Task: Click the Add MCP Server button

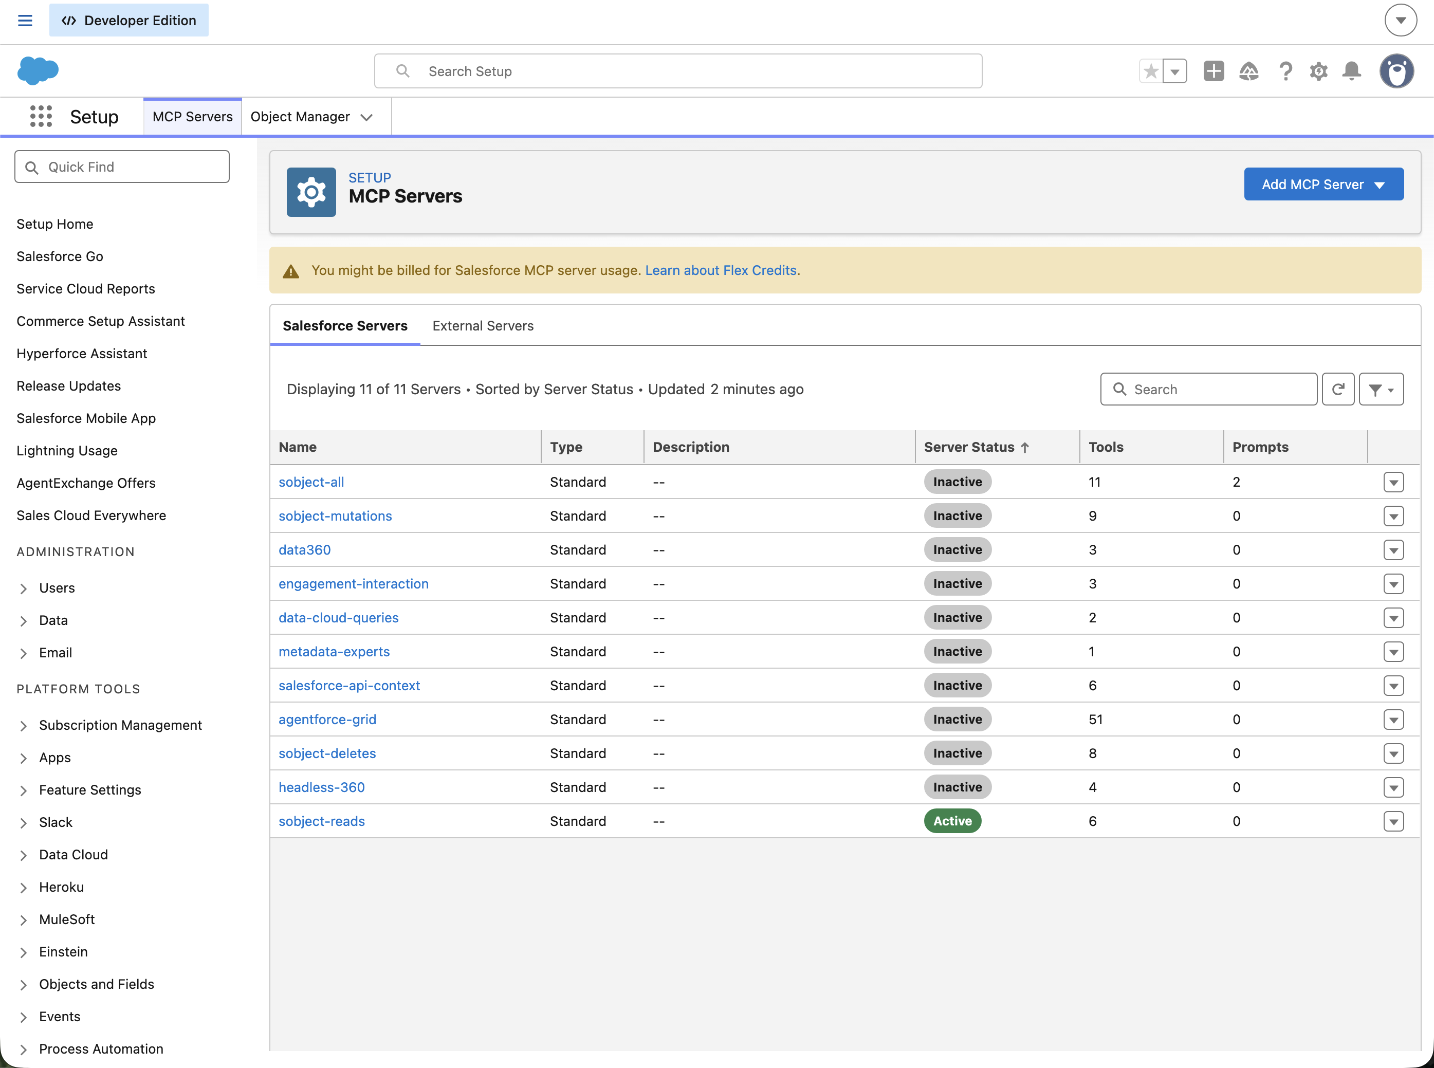Action: pos(1323,184)
